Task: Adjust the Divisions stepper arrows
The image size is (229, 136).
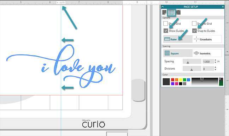Action: tap(215, 69)
